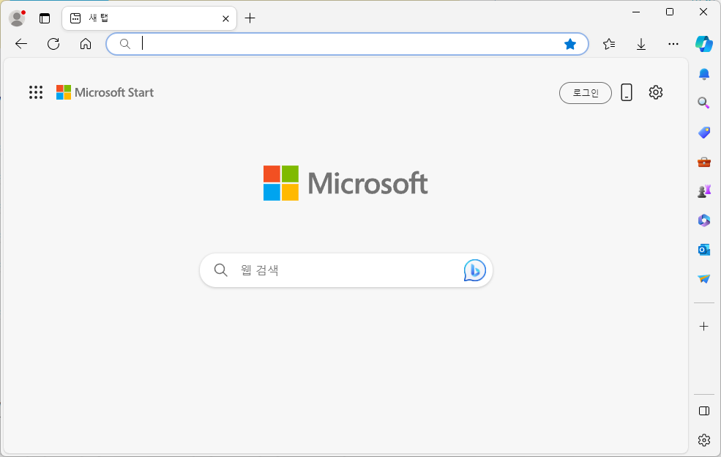Screen dimensions: 721x457
Task: Go to home page via home icon
Action: (86, 44)
